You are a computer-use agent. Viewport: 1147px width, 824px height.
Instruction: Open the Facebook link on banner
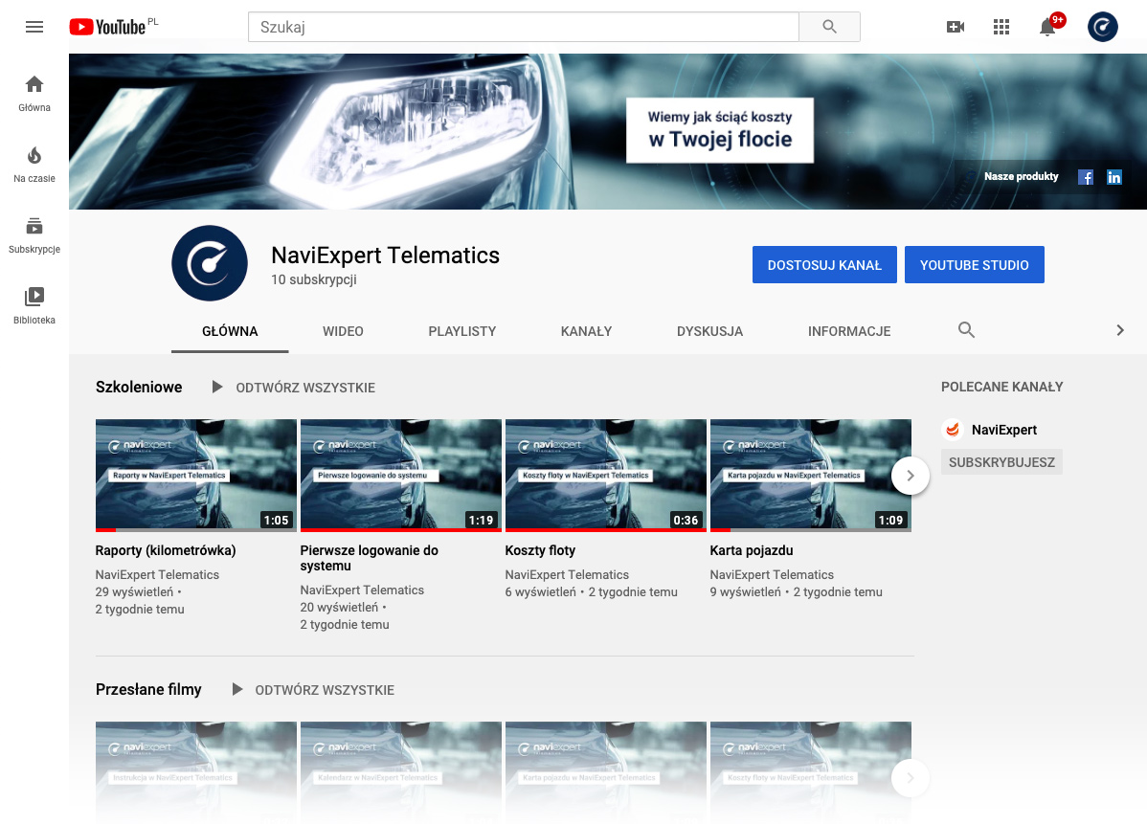point(1086,177)
